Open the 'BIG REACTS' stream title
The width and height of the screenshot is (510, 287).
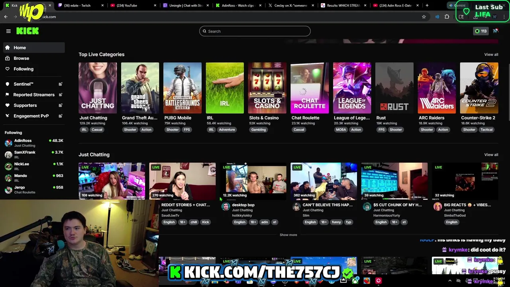tap(467, 205)
